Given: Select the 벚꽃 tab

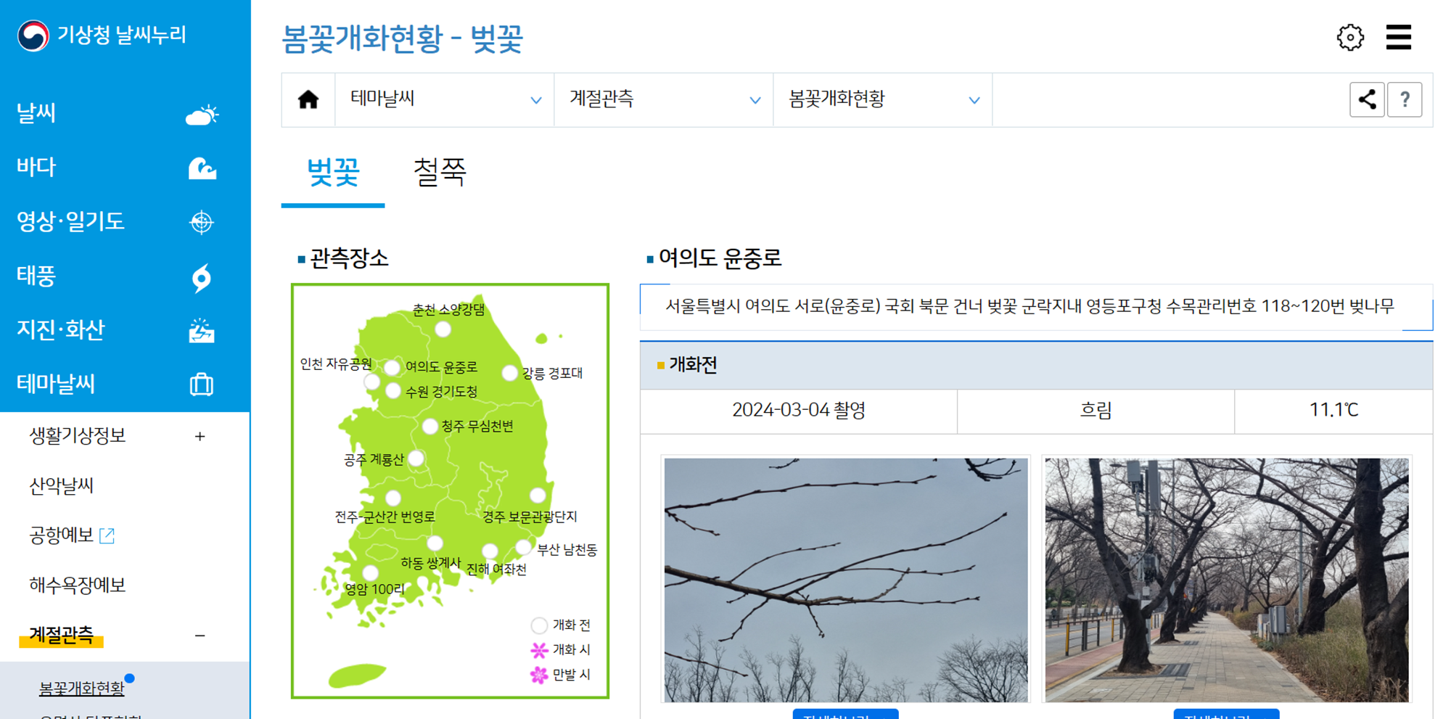Looking at the screenshot, I should pyautogui.click(x=332, y=172).
